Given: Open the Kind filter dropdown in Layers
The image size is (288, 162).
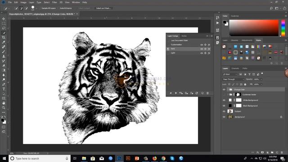Looking at the screenshot, I should pyautogui.click(x=230, y=74).
